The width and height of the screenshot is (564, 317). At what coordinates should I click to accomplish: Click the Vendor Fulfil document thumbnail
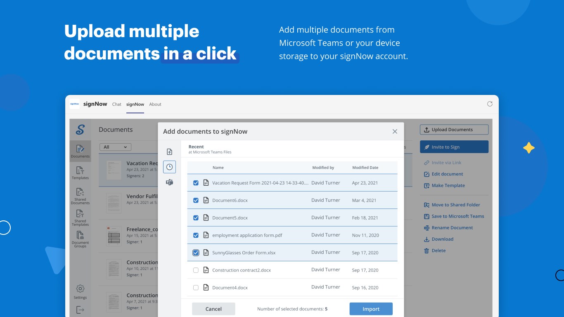coord(114,203)
